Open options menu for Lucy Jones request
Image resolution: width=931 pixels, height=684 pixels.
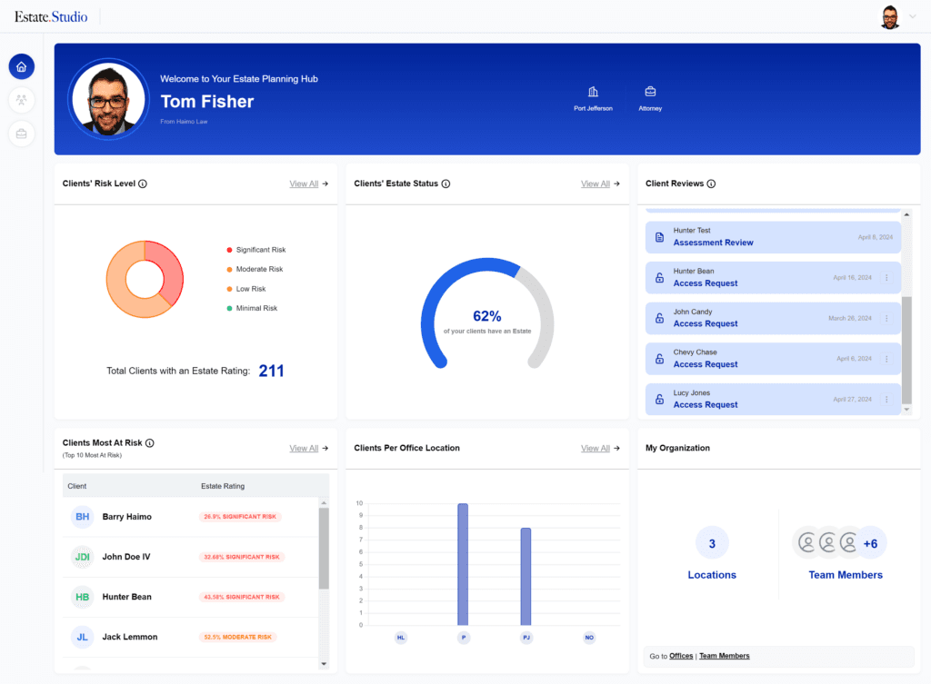[886, 400]
